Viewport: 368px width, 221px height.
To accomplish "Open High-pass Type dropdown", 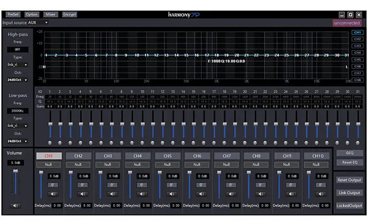I will [17, 65].
